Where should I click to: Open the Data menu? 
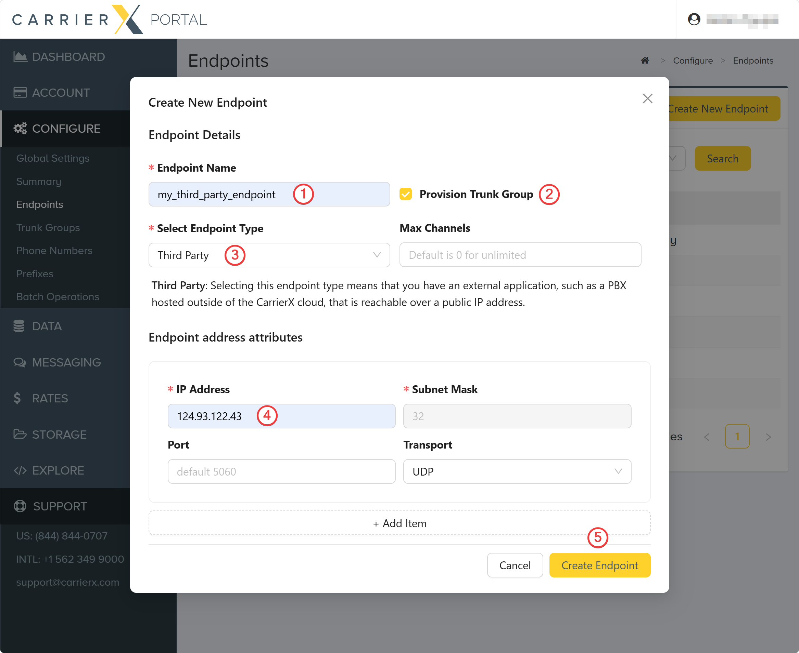click(x=47, y=326)
